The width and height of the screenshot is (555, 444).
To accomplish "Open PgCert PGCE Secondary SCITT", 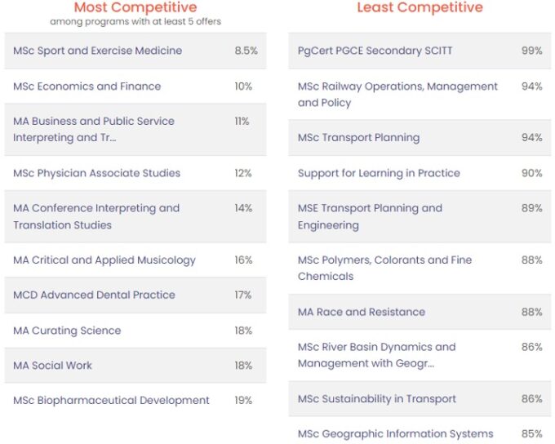I will coord(420,51).
